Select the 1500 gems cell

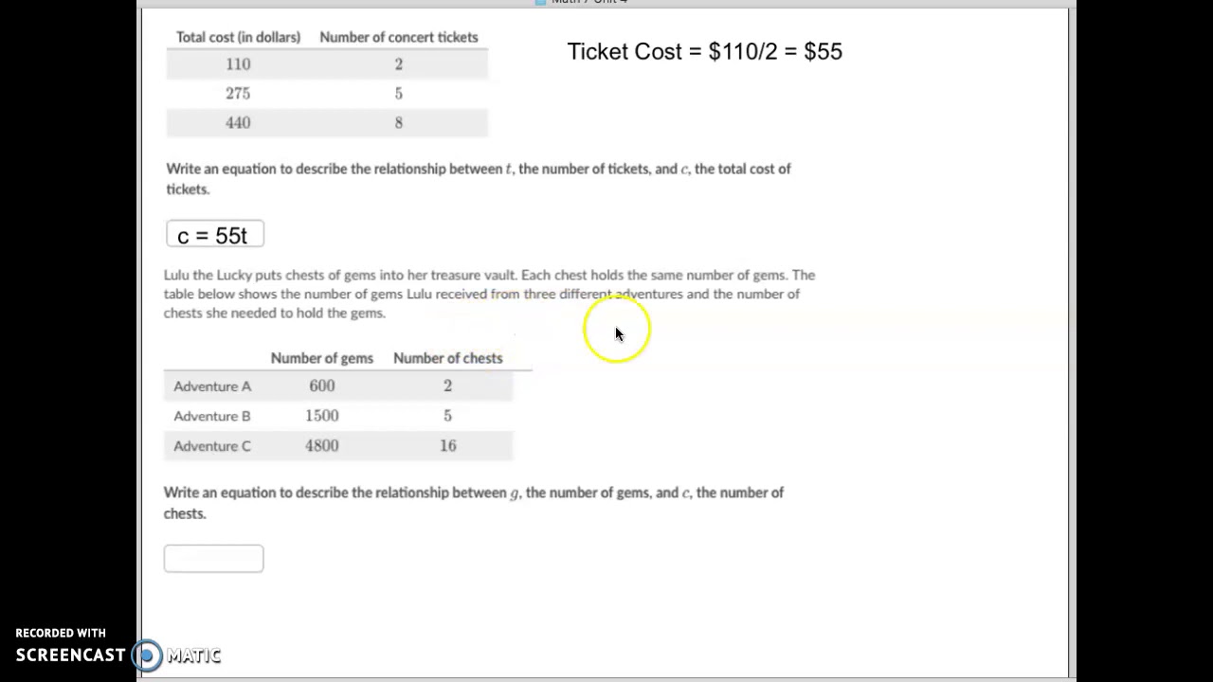(321, 416)
